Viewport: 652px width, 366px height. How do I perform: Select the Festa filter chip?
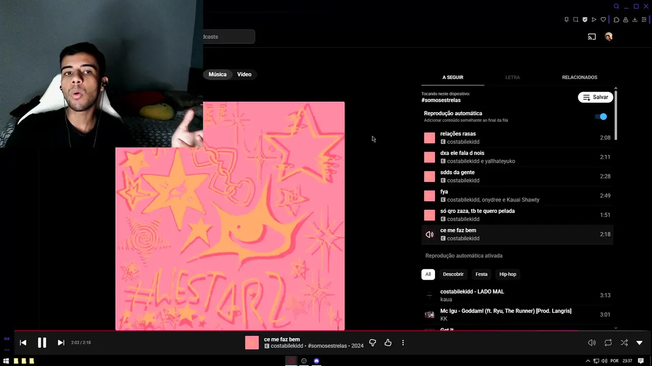481,274
